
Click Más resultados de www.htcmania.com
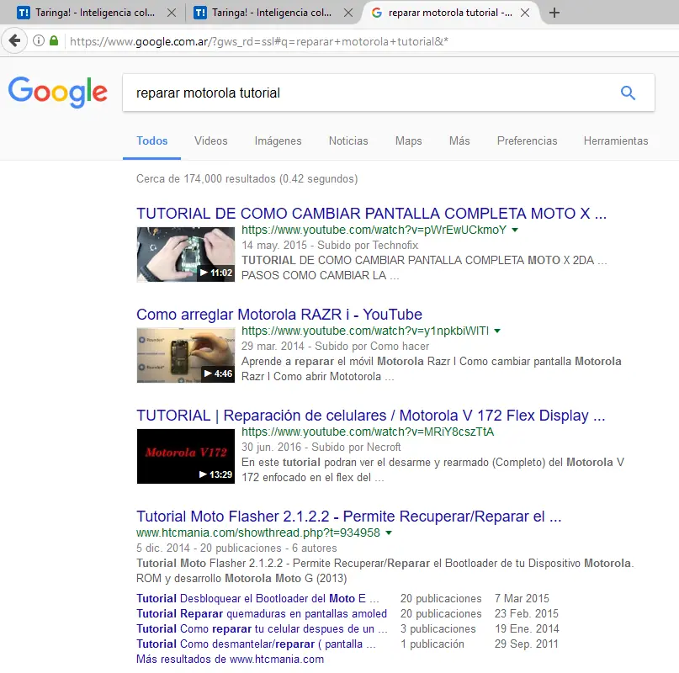(x=230, y=660)
